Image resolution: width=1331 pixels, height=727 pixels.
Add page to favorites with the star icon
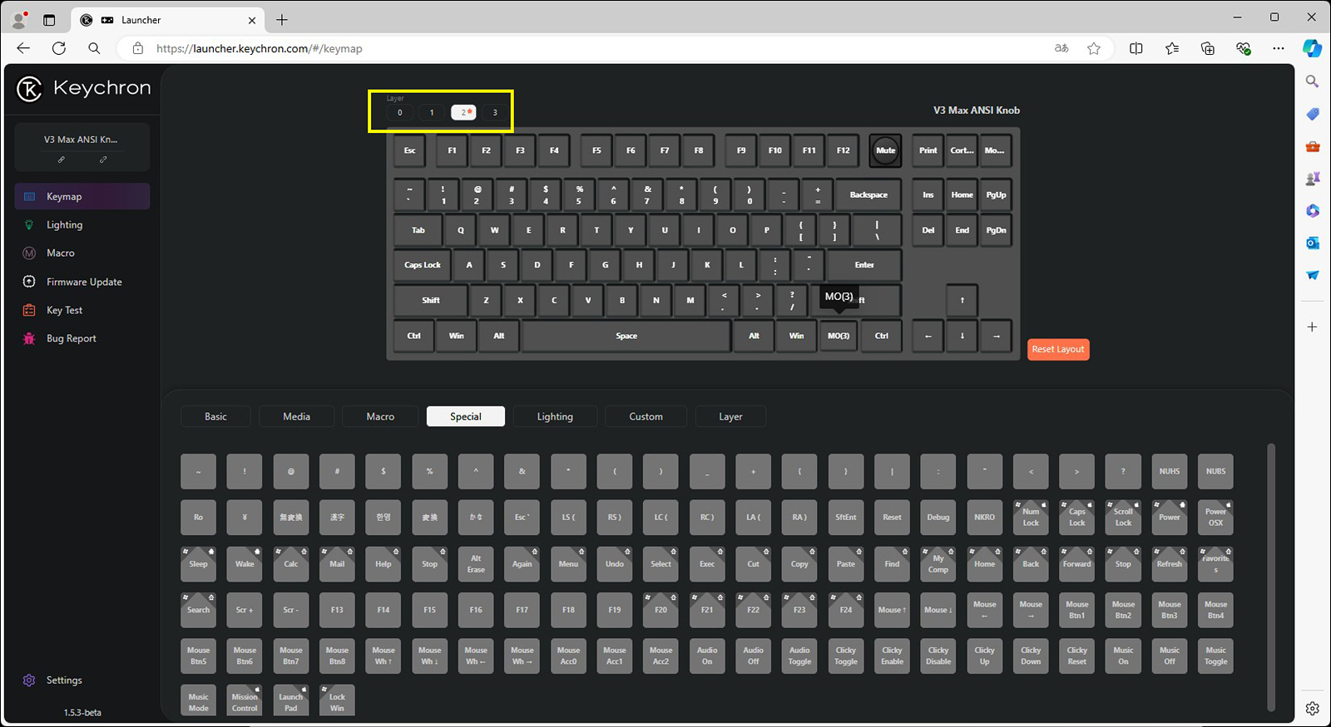click(1094, 48)
